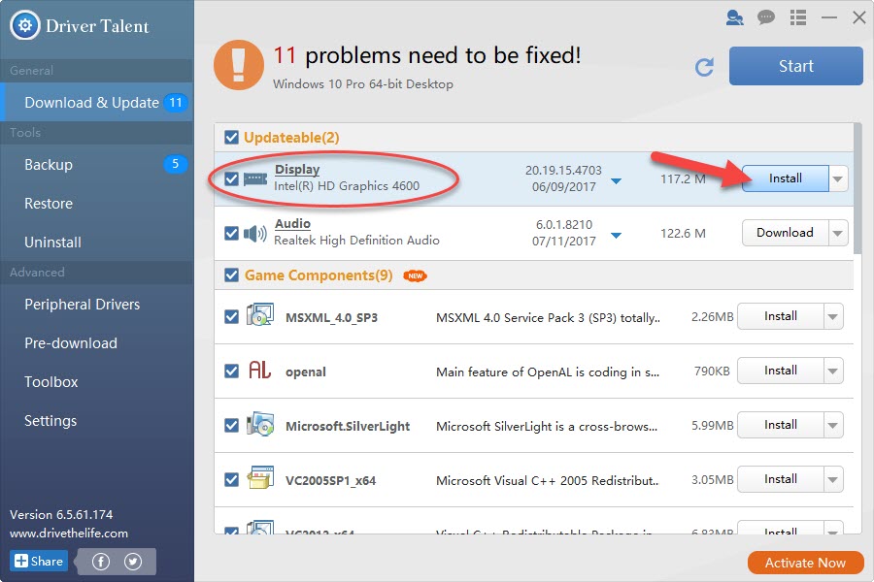Click the Display graphics card icon

(x=255, y=178)
